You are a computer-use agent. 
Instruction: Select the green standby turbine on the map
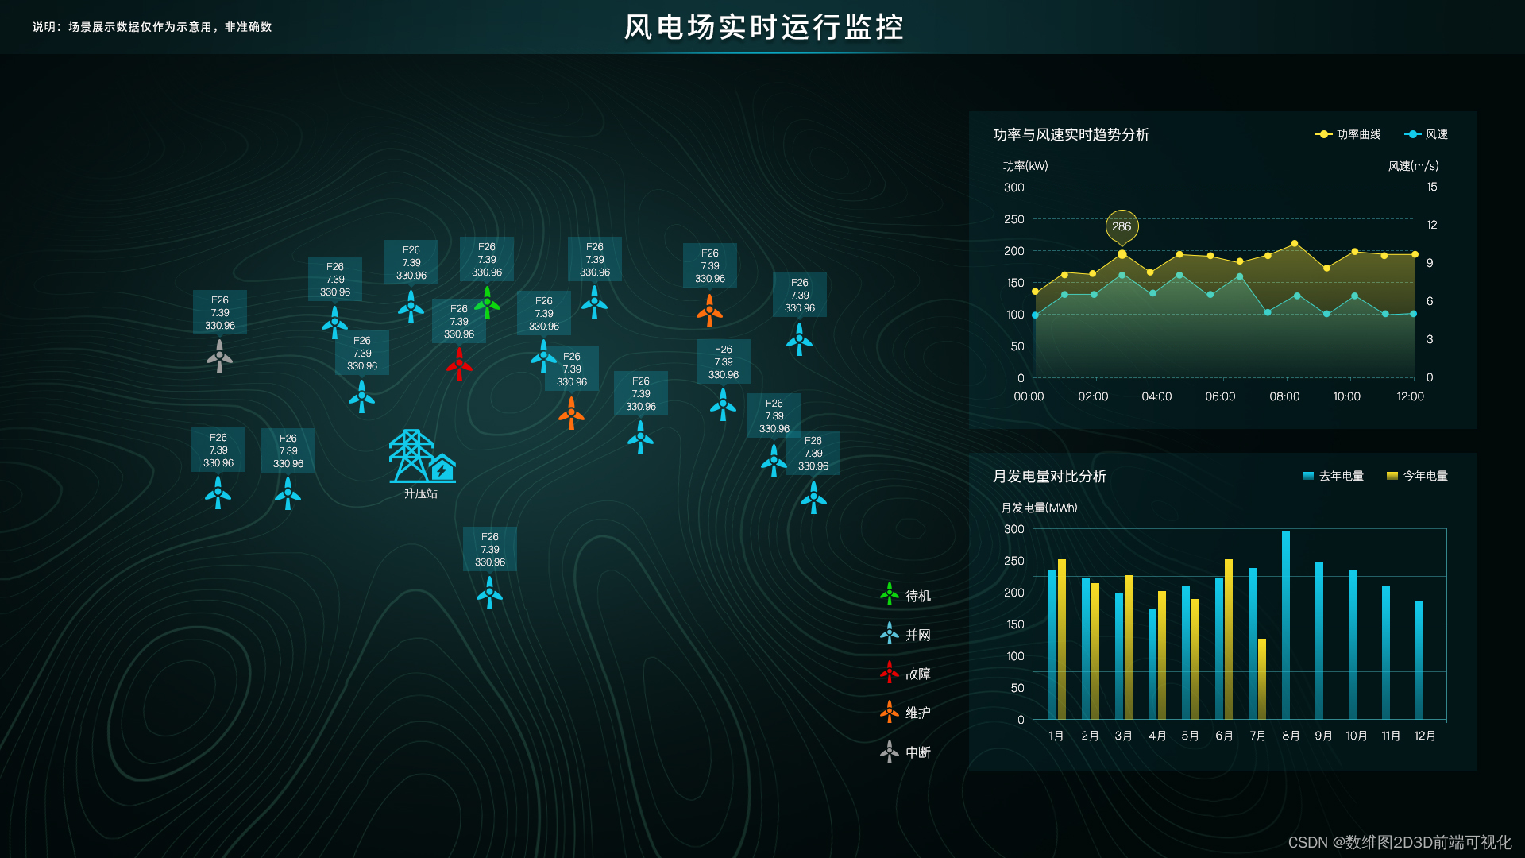click(x=487, y=303)
